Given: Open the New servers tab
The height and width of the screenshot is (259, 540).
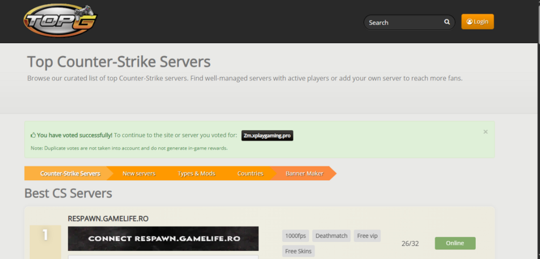Looking at the screenshot, I should click(139, 173).
